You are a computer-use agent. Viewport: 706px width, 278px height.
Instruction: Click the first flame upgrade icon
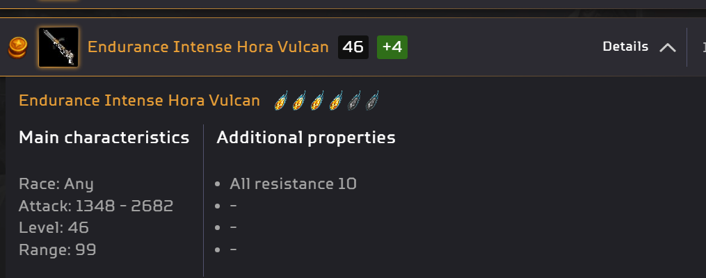[x=281, y=101]
